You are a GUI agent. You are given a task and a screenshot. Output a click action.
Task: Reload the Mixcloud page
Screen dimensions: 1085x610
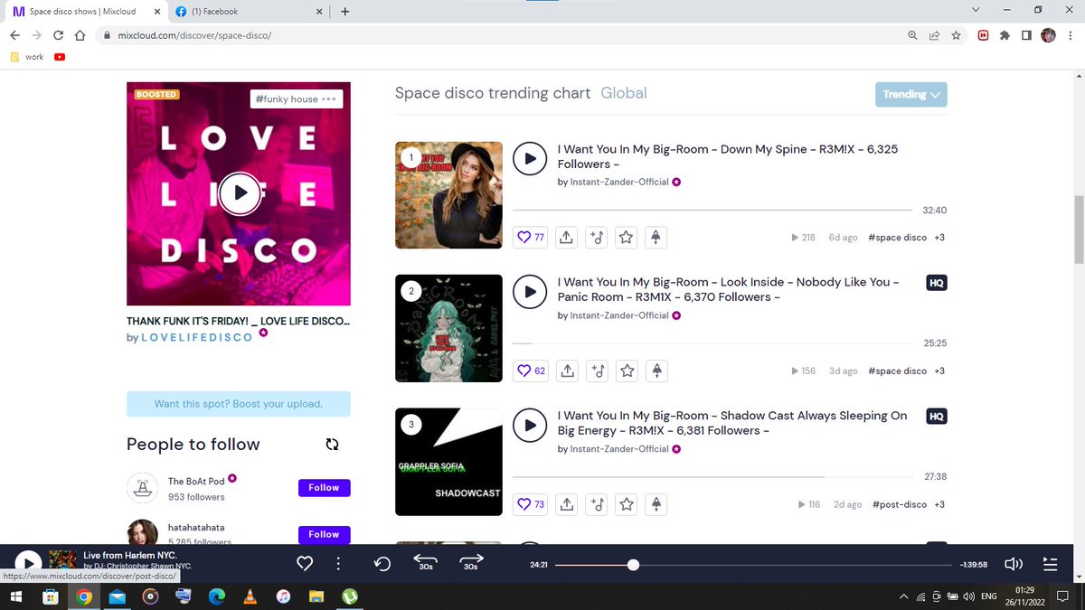[x=58, y=35]
